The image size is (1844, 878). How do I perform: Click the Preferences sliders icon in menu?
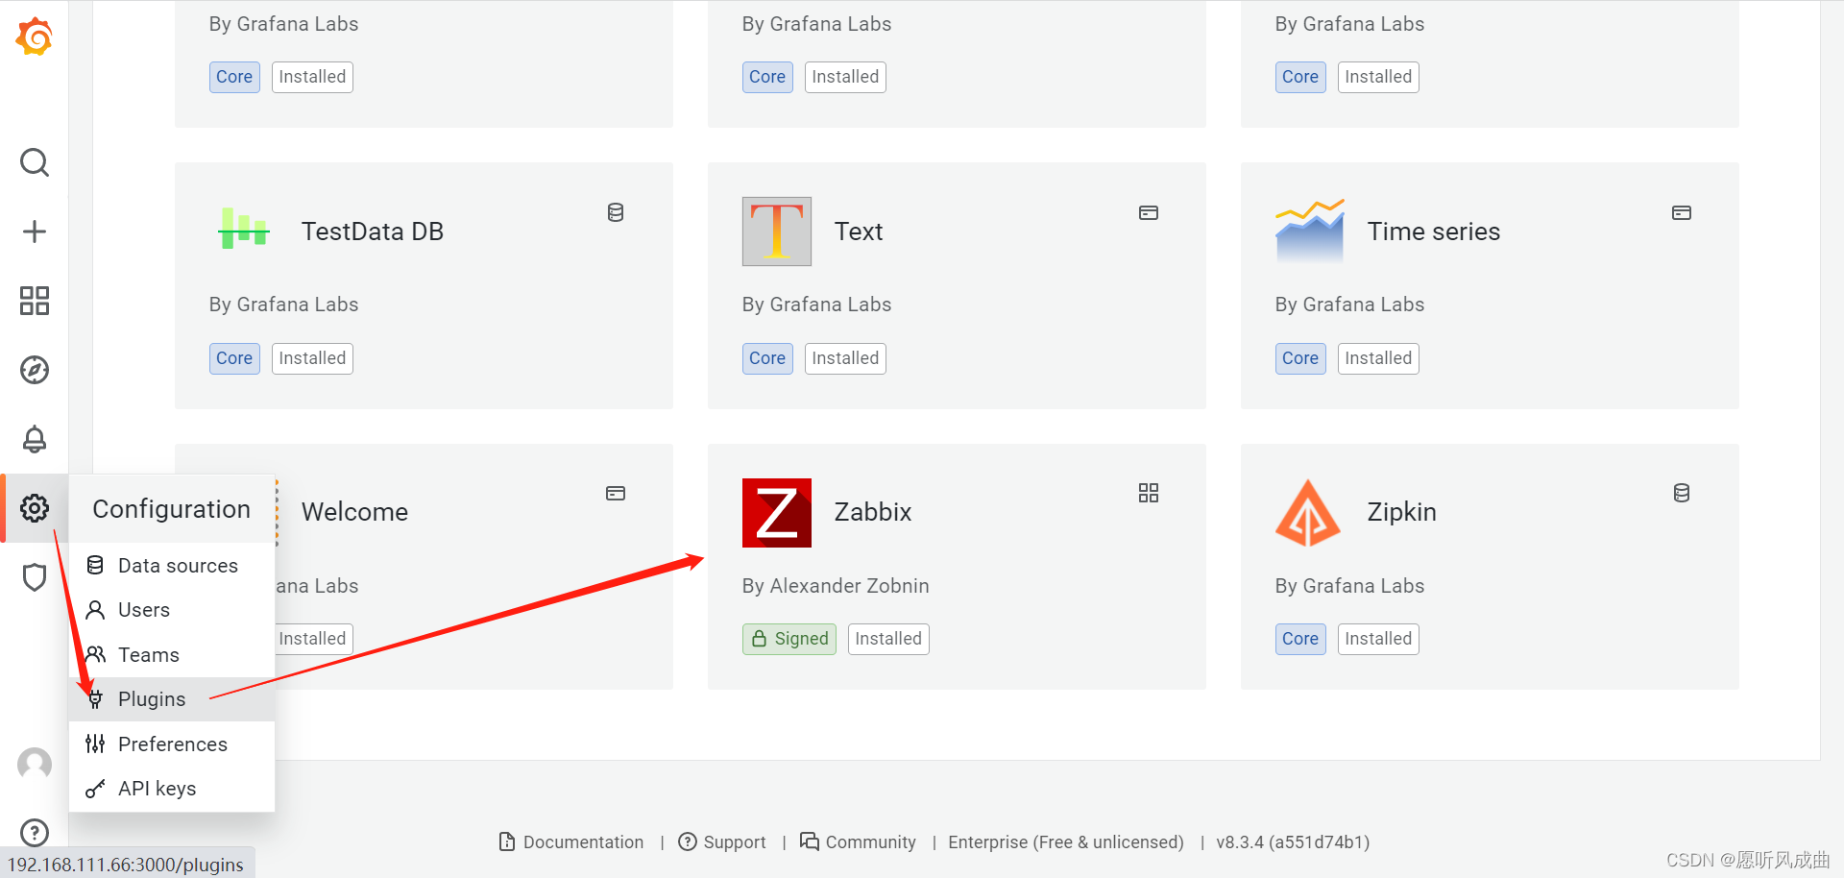pyautogui.click(x=95, y=743)
